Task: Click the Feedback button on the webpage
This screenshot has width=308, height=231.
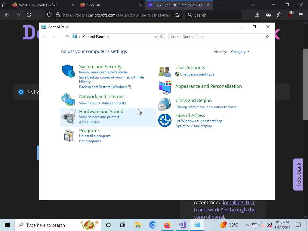Action: pos(298,174)
